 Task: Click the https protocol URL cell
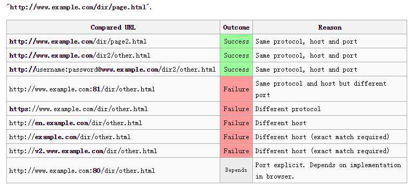click(113, 109)
